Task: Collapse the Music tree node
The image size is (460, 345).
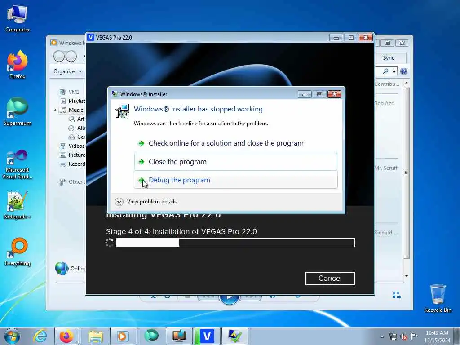Action: click(55, 111)
